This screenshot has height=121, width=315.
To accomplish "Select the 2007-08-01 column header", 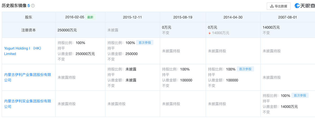I will pyautogui.click(x=287, y=17).
